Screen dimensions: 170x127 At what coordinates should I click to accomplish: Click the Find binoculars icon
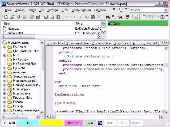click(x=108, y=17)
